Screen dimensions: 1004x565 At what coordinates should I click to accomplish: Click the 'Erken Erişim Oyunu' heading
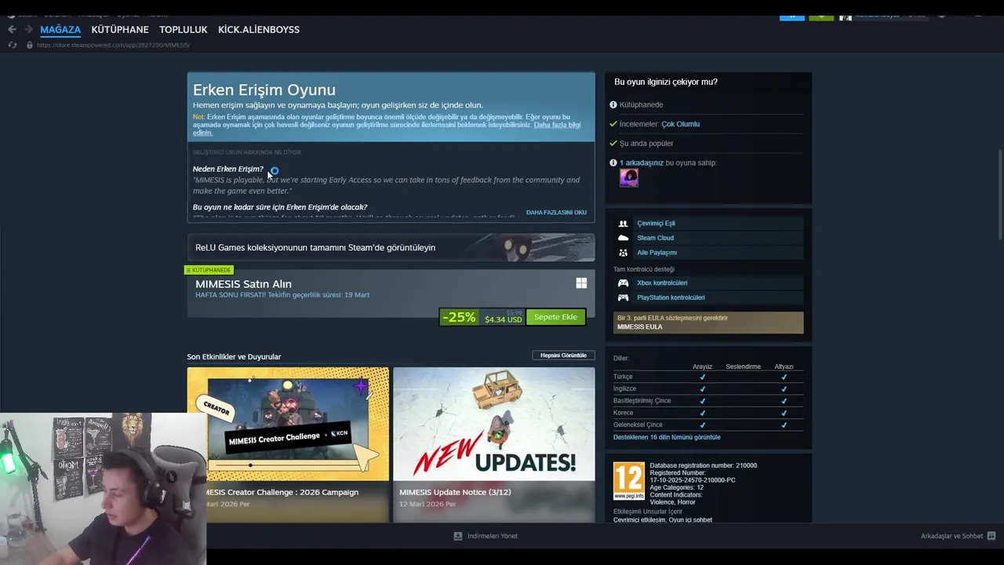pyautogui.click(x=264, y=89)
